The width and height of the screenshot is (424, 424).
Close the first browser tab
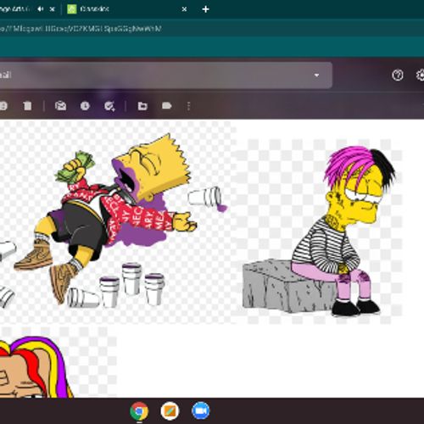tap(53, 9)
